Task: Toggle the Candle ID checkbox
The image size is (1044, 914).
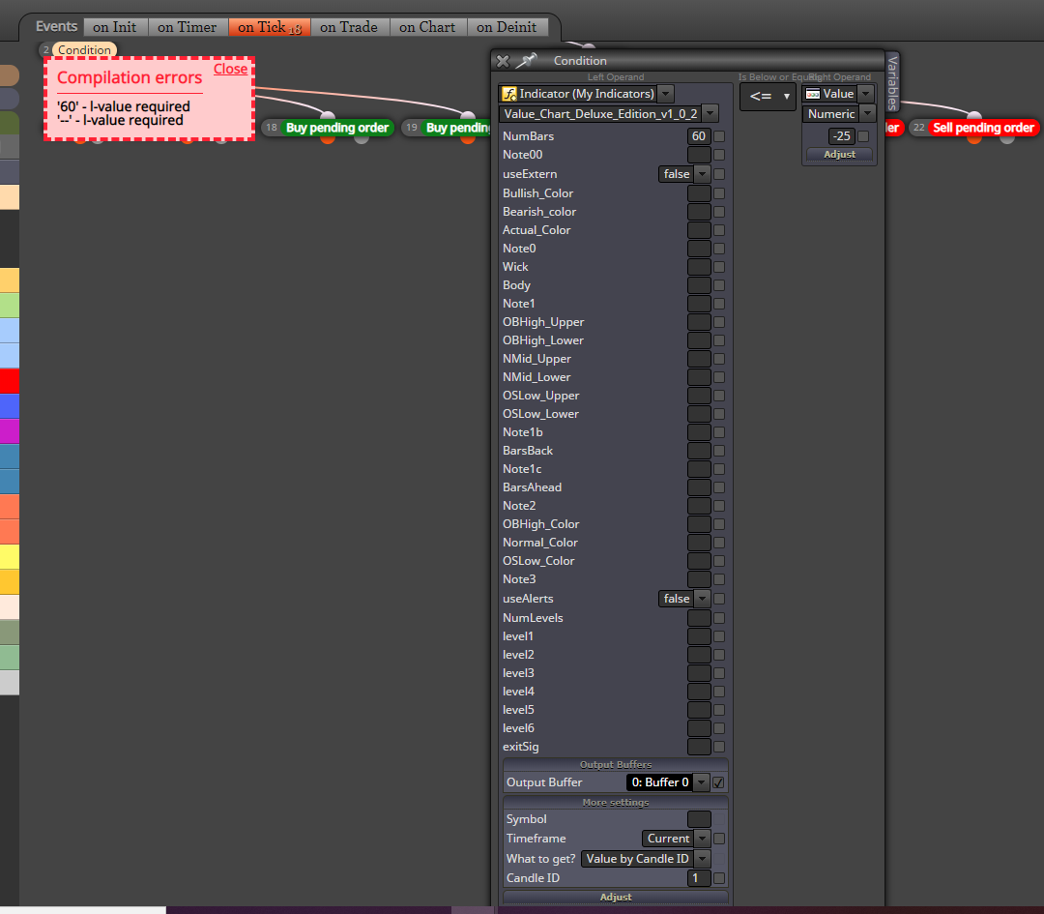Action: pyautogui.click(x=719, y=878)
